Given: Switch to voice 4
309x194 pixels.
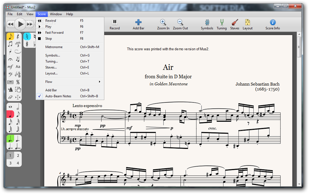Looking at the screenshot, I should 18,163.
